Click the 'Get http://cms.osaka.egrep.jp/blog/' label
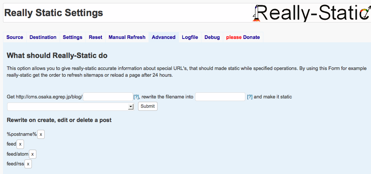This screenshot has width=371, height=174. [x=45, y=97]
